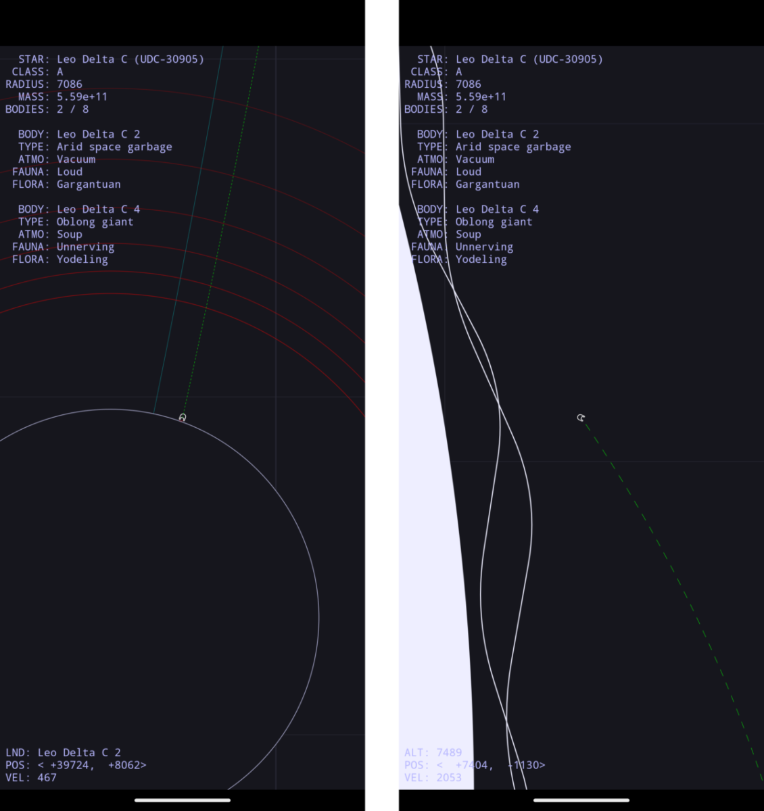Screen dimensions: 764x811
Task: Select ATMO: Soup in the left screenshot
Action: coord(50,235)
